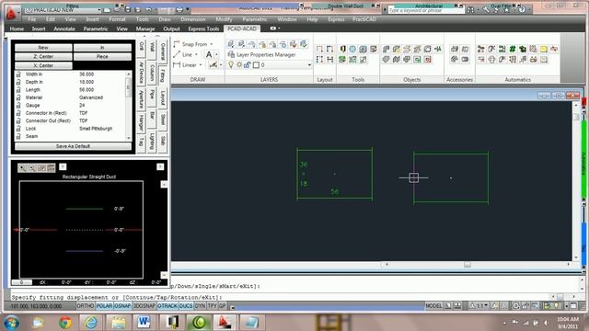This screenshot has width=589, height=331.
Task: Click the In button
Action: tap(102, 48)
